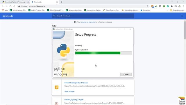This screenshot has width=186, height=105.
Task: Open 'browser is managed' link
Action: click(x=88, y=22)
